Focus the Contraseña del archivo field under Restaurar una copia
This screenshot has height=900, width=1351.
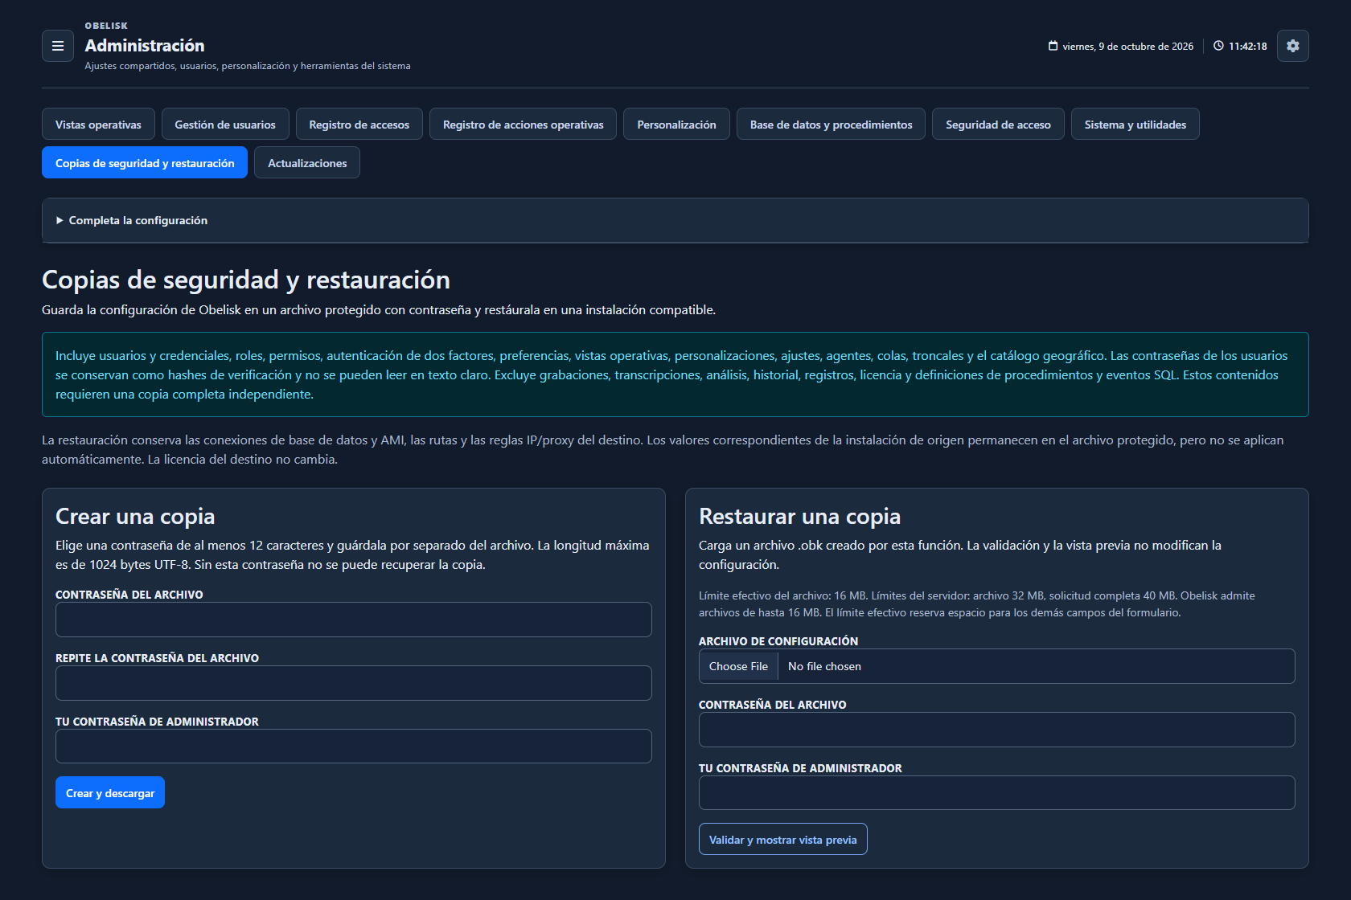(x=997, y=730)
